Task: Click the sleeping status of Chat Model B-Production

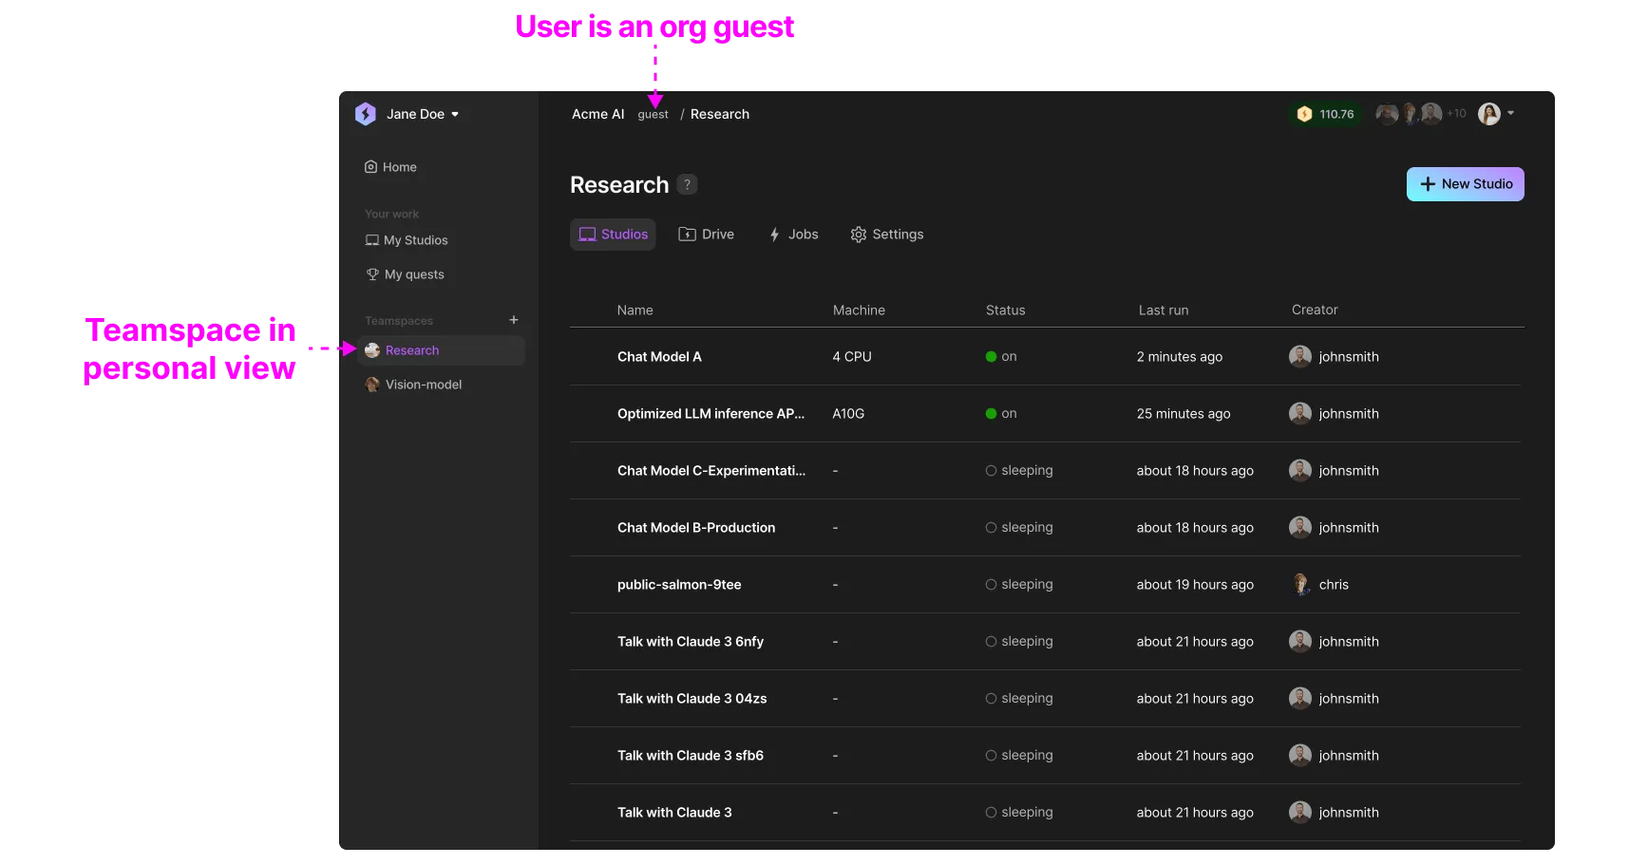Action: pyautogui.click(x=1019, y=527)
